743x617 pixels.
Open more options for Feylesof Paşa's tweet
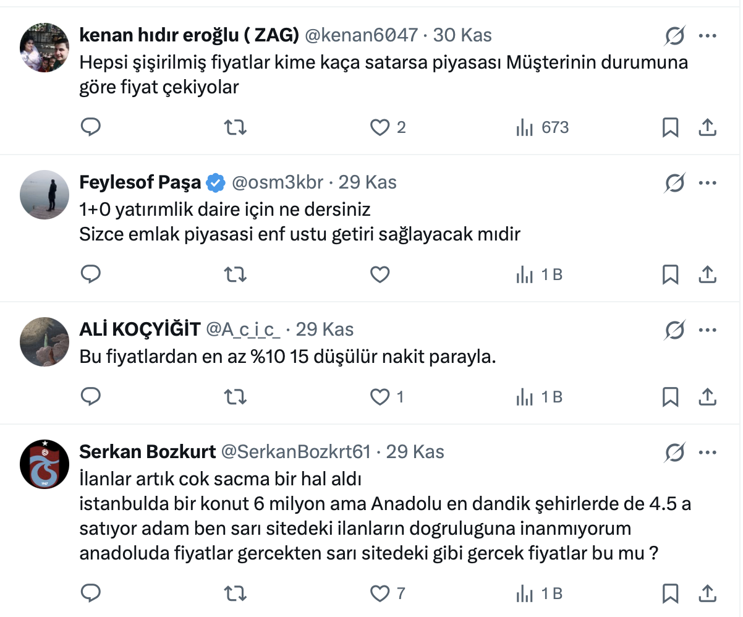[x=707, y=183]
